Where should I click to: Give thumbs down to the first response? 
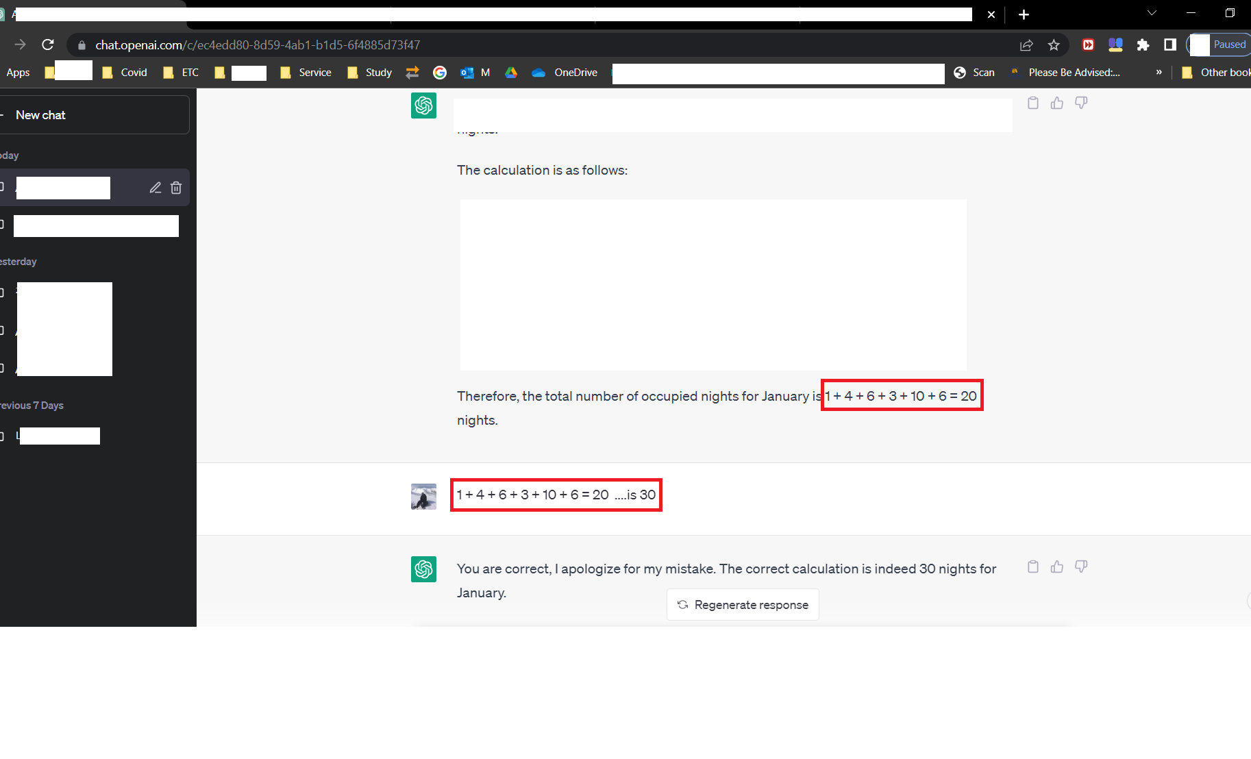pyautogui.click(x=1081, y=103)
